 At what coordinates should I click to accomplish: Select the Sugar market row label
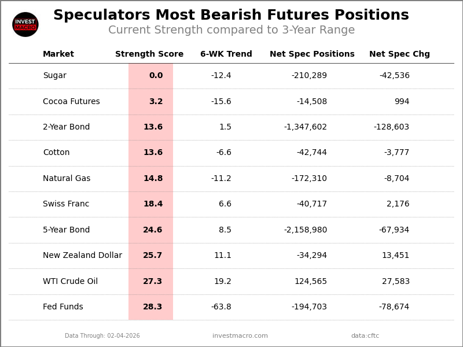[54, 76]
